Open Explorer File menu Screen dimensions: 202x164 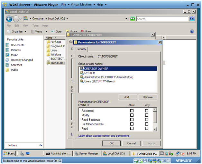point(8,26)
